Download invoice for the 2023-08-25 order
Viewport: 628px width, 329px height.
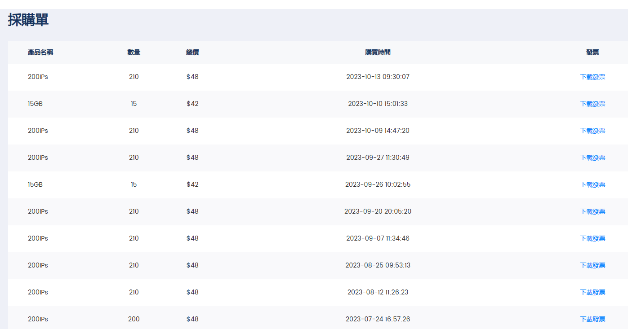click(592, 265)
